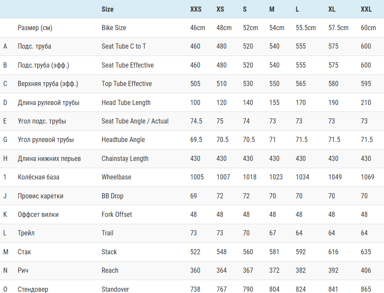The height and width of the screenshot is (293, 384).
Task: Select the XXL size column header
Action: [366, 9]
